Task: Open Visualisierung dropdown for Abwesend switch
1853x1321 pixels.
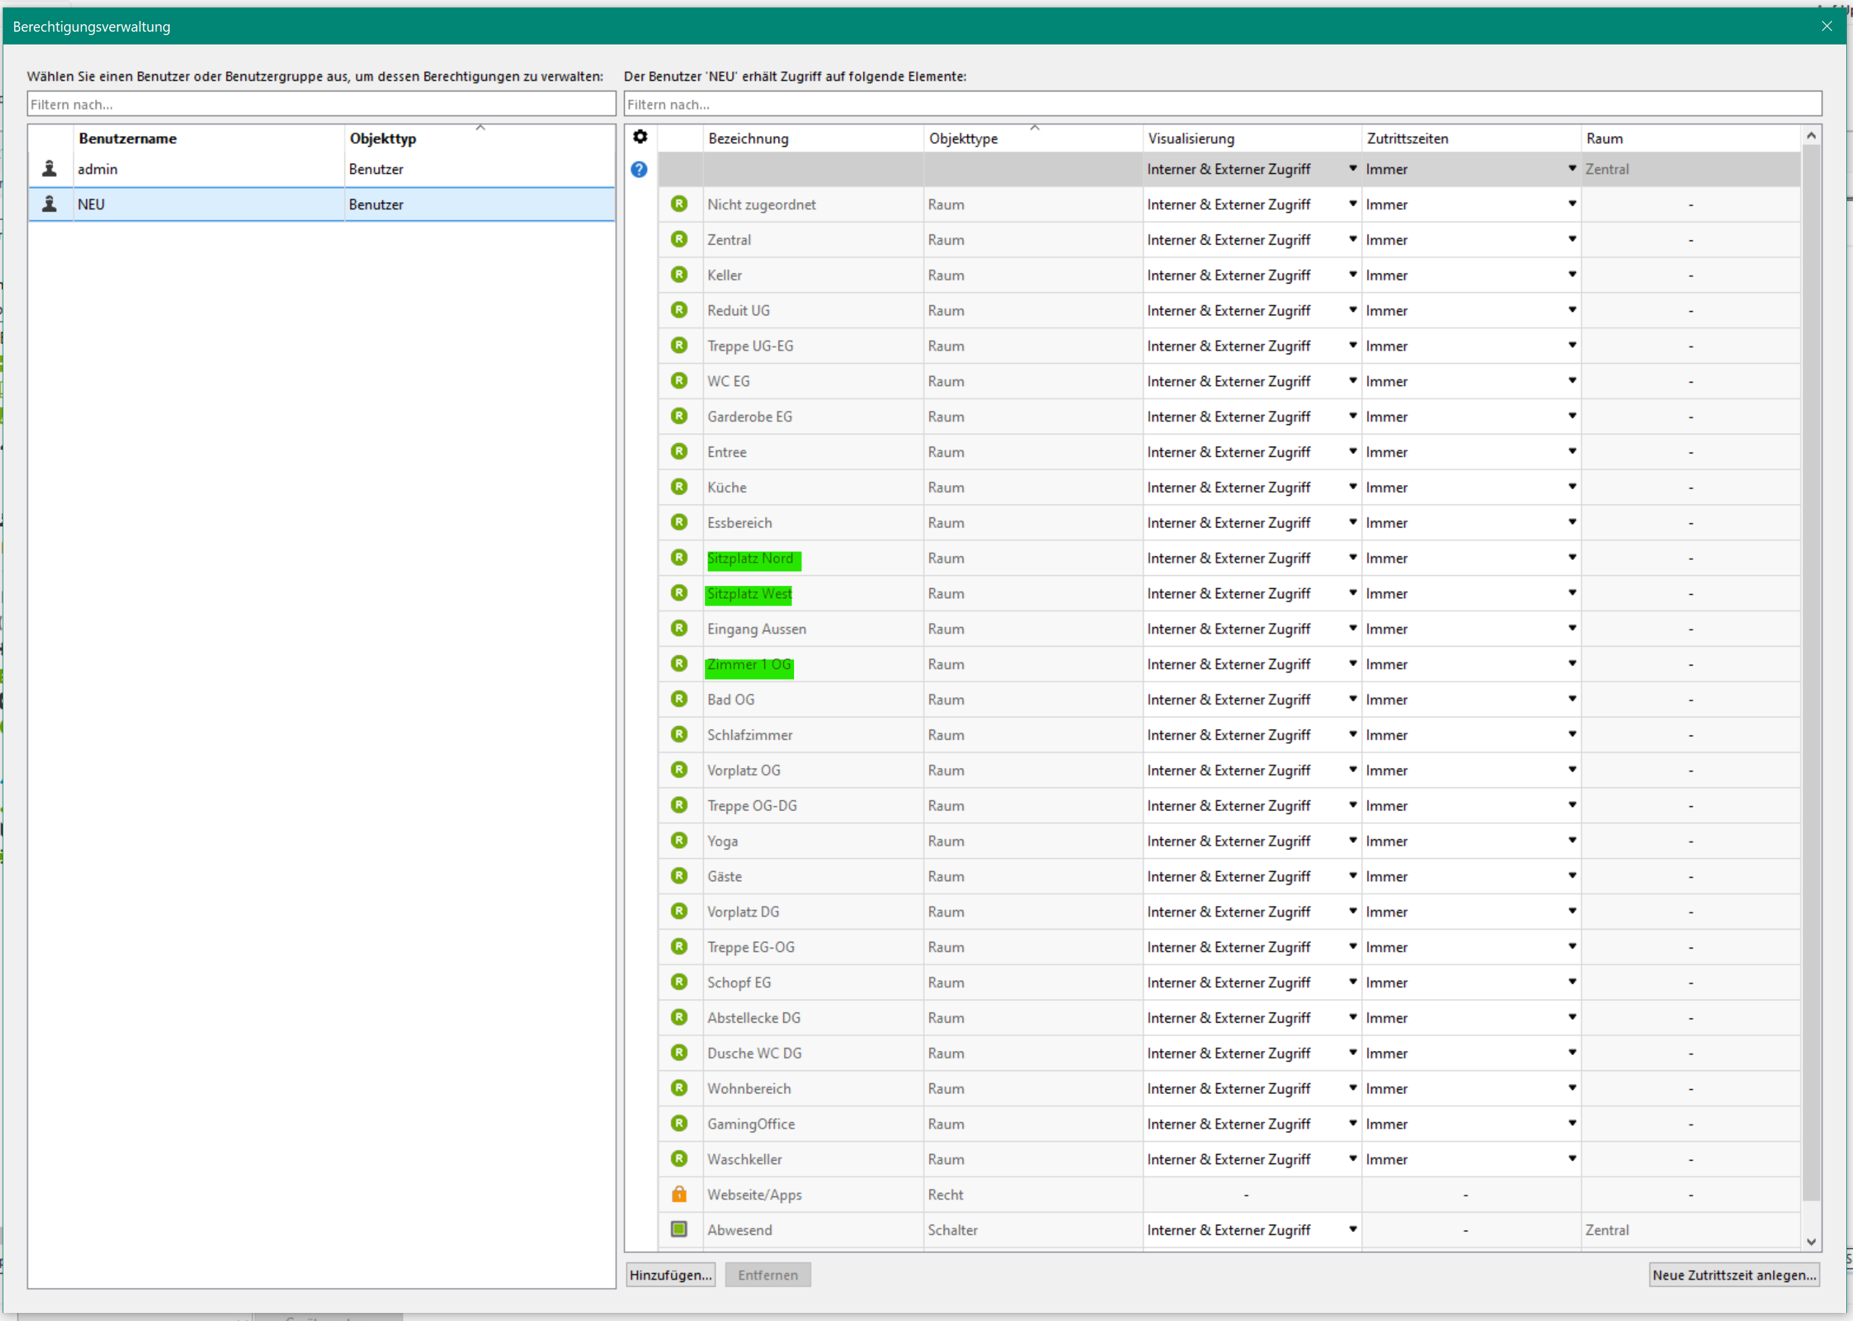Action: coord(1353,1229)
